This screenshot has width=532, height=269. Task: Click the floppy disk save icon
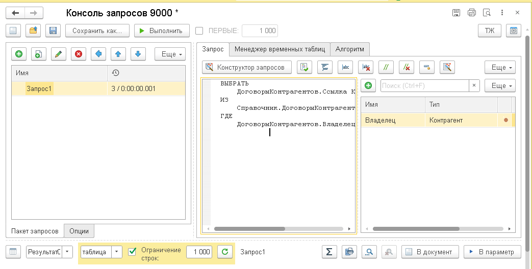coord(53,31)
